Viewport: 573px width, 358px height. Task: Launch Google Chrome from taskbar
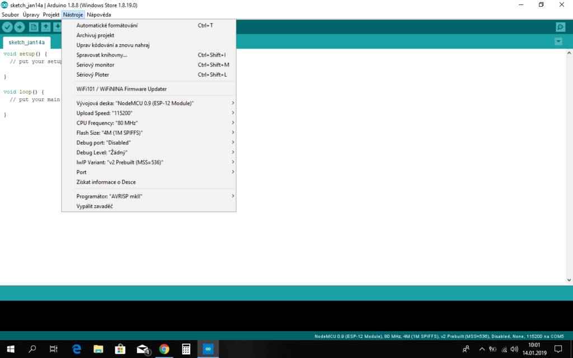[164, 349]
